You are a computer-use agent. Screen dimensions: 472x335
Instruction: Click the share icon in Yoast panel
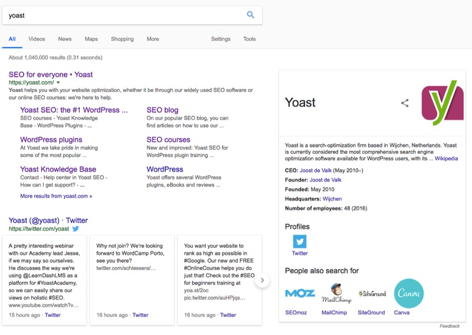coord(405,103)
